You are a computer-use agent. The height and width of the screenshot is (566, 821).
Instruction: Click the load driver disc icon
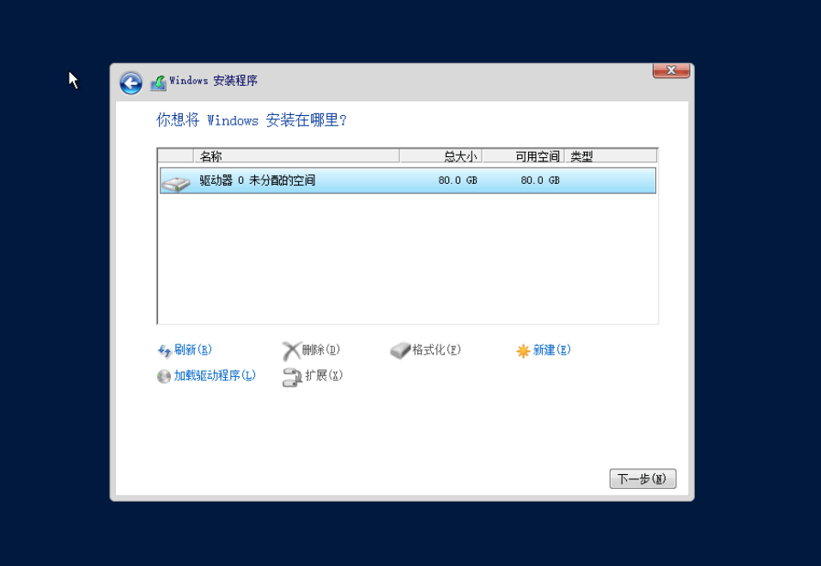[x=164, y=376]
